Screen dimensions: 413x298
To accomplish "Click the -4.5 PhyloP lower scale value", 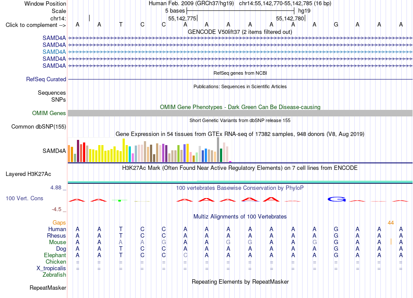I will pyautogui.click(x=57, y=209).
